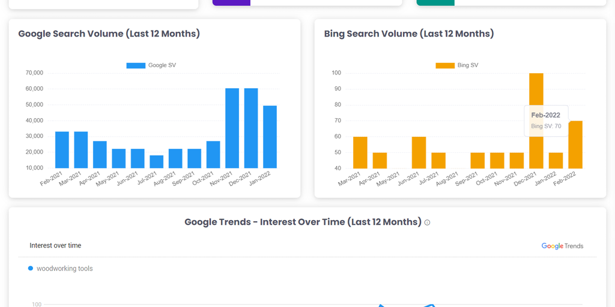Select the Feb-2021 bar in Google chart
This screenshot has width=615, height=307.
pos(62,150)
